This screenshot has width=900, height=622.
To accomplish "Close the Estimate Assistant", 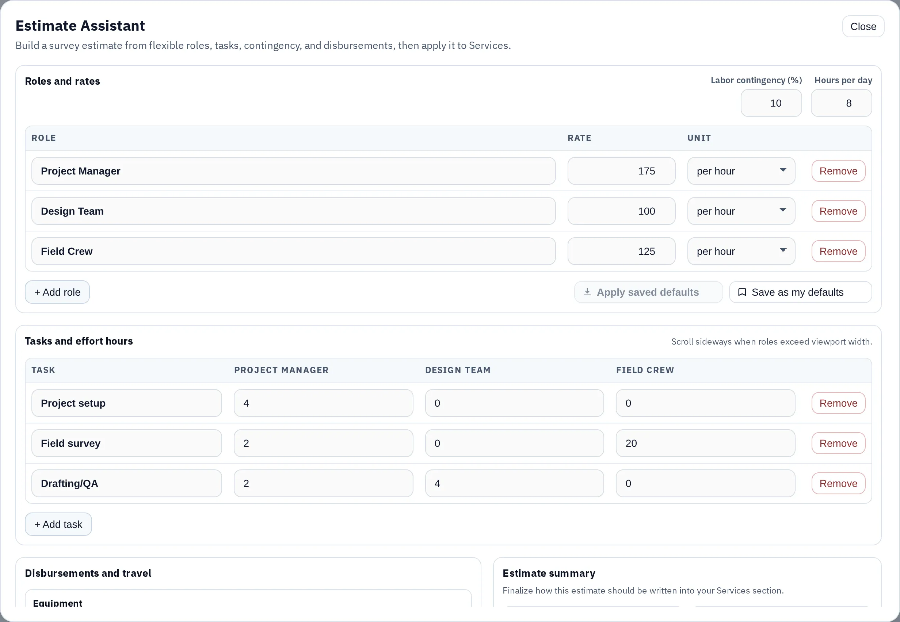I will [x=863, y=26].
